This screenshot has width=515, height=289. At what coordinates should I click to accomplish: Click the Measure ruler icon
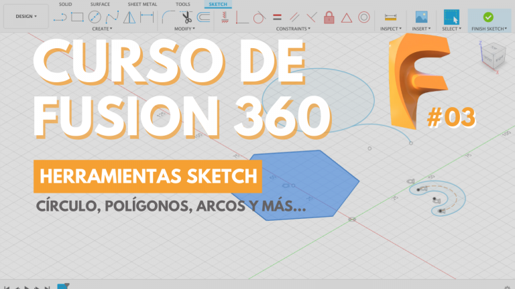pos(390,17)
